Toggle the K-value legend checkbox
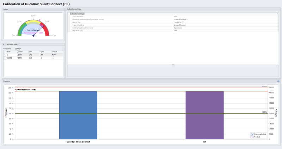282x149 pixels. tap(252, 137)
